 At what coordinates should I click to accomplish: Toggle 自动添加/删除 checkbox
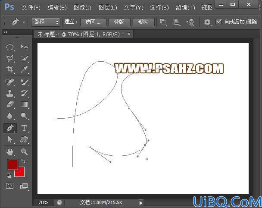[x=218, y=22]
